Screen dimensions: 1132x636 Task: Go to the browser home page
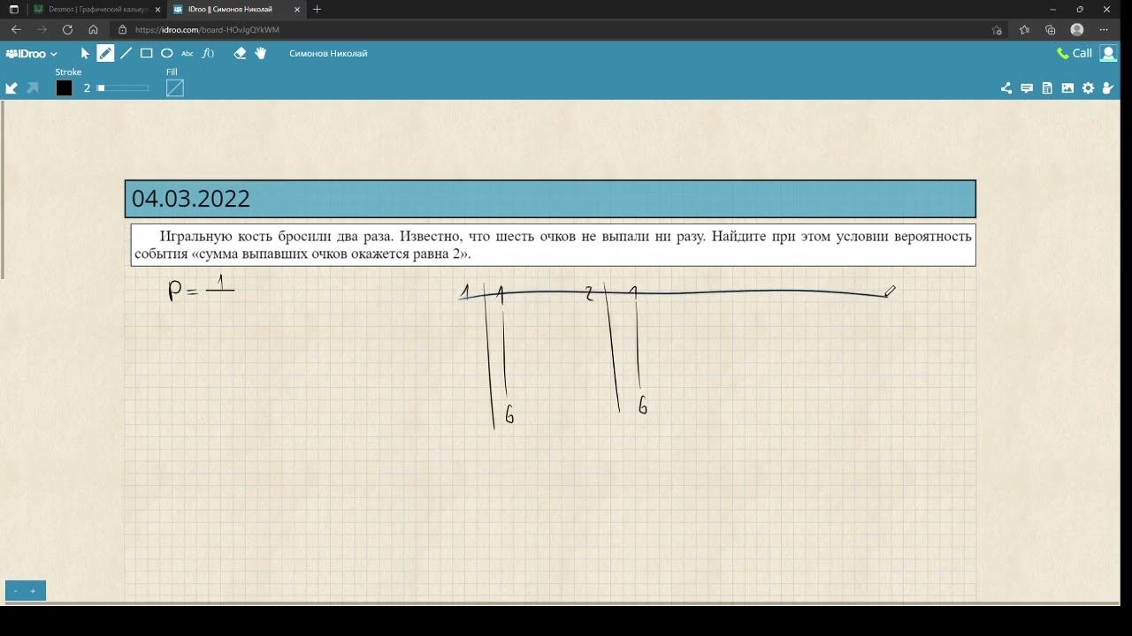click(x=93, y=29)
